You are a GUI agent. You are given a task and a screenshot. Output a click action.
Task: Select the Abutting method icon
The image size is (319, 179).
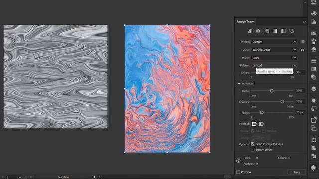click(254, 124)
